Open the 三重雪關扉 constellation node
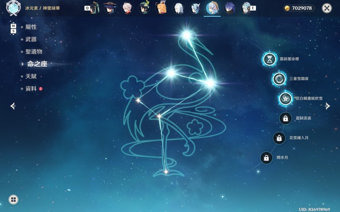The width and height of the screenshot is (340, 212). [x=279, y=79]
